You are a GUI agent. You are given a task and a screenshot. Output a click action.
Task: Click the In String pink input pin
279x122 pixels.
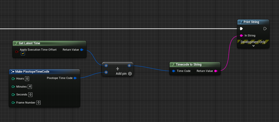[x=241, y=35]
